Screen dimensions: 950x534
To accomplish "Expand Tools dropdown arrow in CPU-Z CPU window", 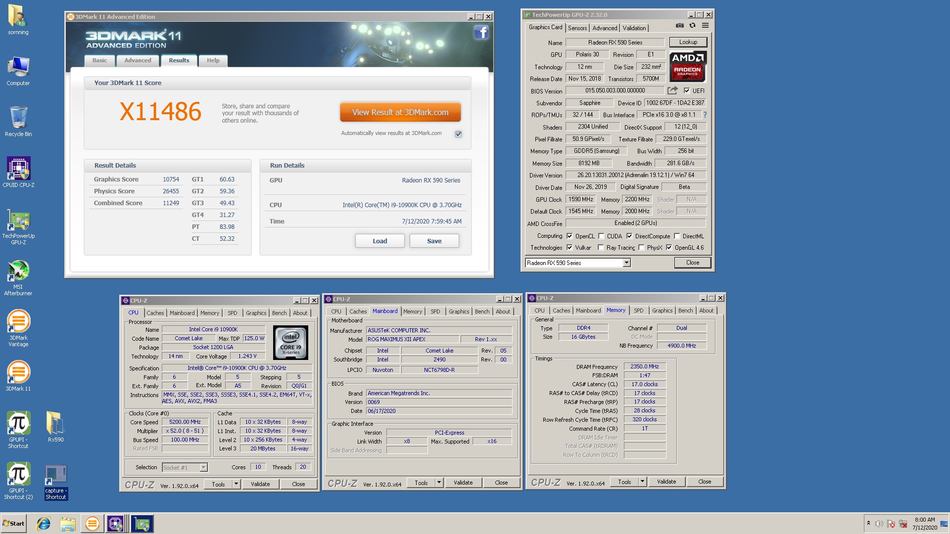I will [237, 484].
